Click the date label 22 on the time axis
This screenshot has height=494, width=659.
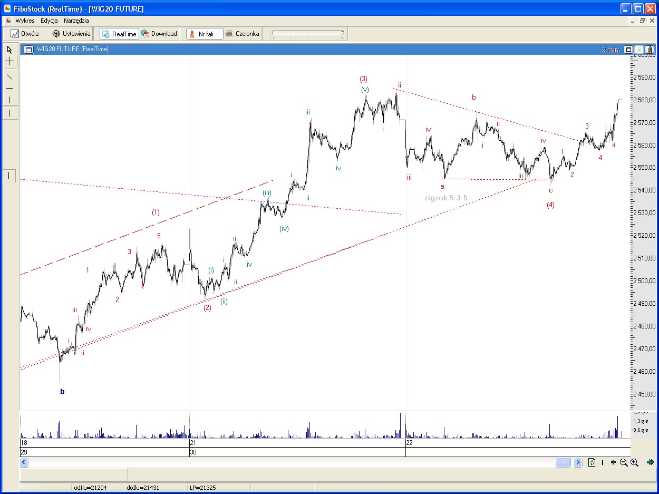coord(409,443)
